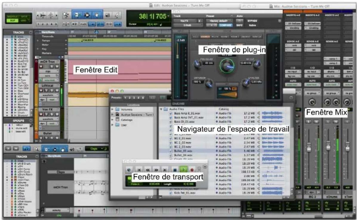
Task: Expand Volumes in workspace Locations
Action: [x=112, y=109]
